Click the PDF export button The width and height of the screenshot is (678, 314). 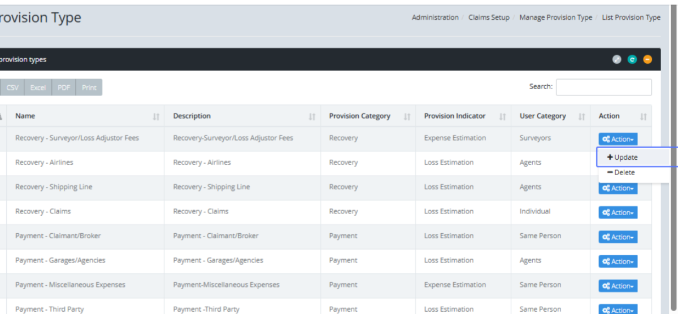point(64,88)
